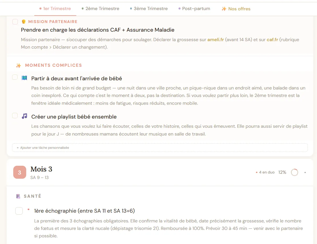Viewport: 317px width, 244px height.
Task: Click the sparkles icon next to Moments Complices
Action: [x=18, y=66]
